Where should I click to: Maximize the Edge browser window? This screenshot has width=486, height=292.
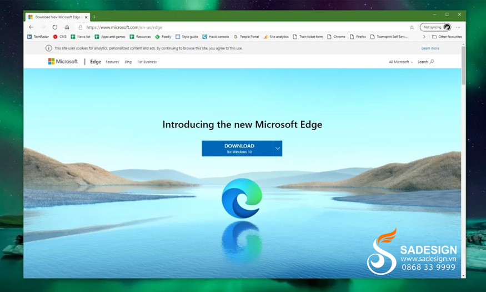[x=447, y=14]
